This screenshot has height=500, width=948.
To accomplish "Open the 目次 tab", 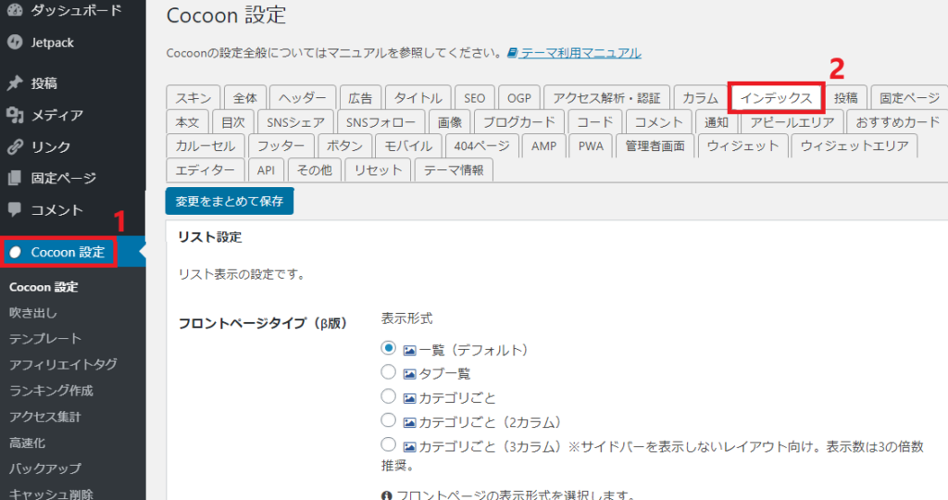I will pyautogui.click(x=232, y=122).
